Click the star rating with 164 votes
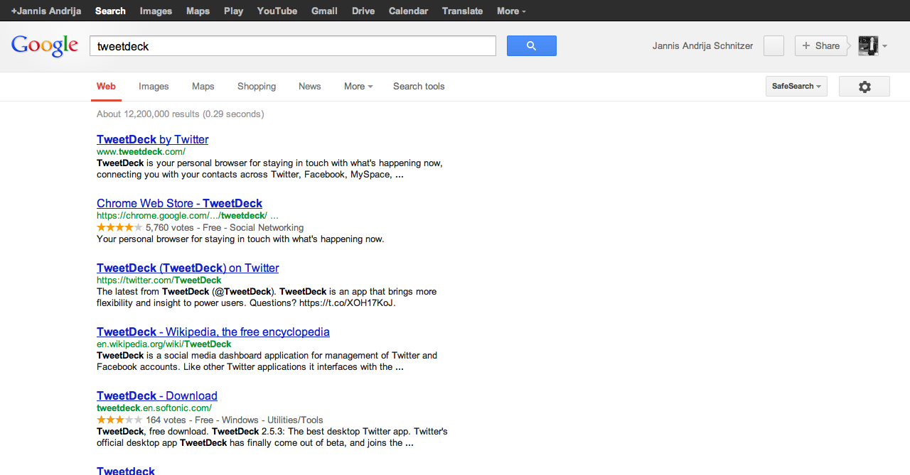The width and height of the screenshot is (910, 475). tap(119, 420)
